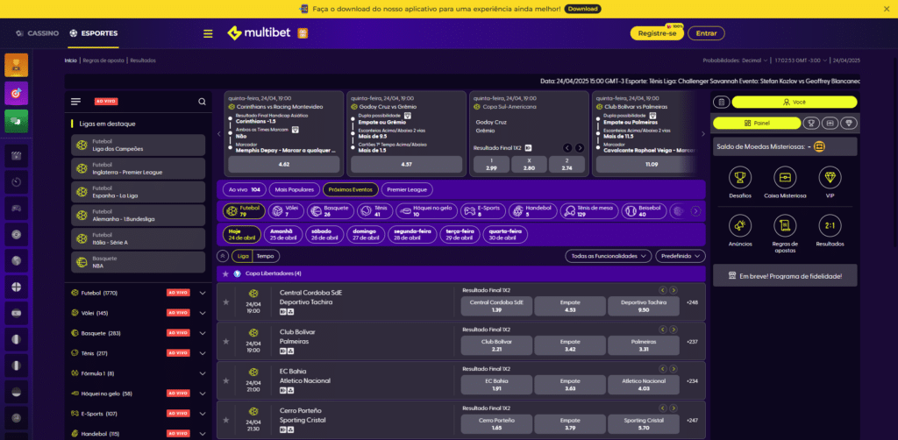This screenshot has width=898, height=440.
Task: Favorite the Club Bolivar vs Palmeiras star
Action: [225, 341]
